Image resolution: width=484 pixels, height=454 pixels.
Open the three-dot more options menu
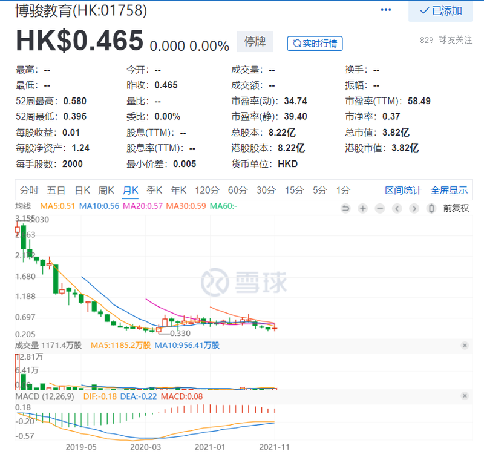[386, 10]
